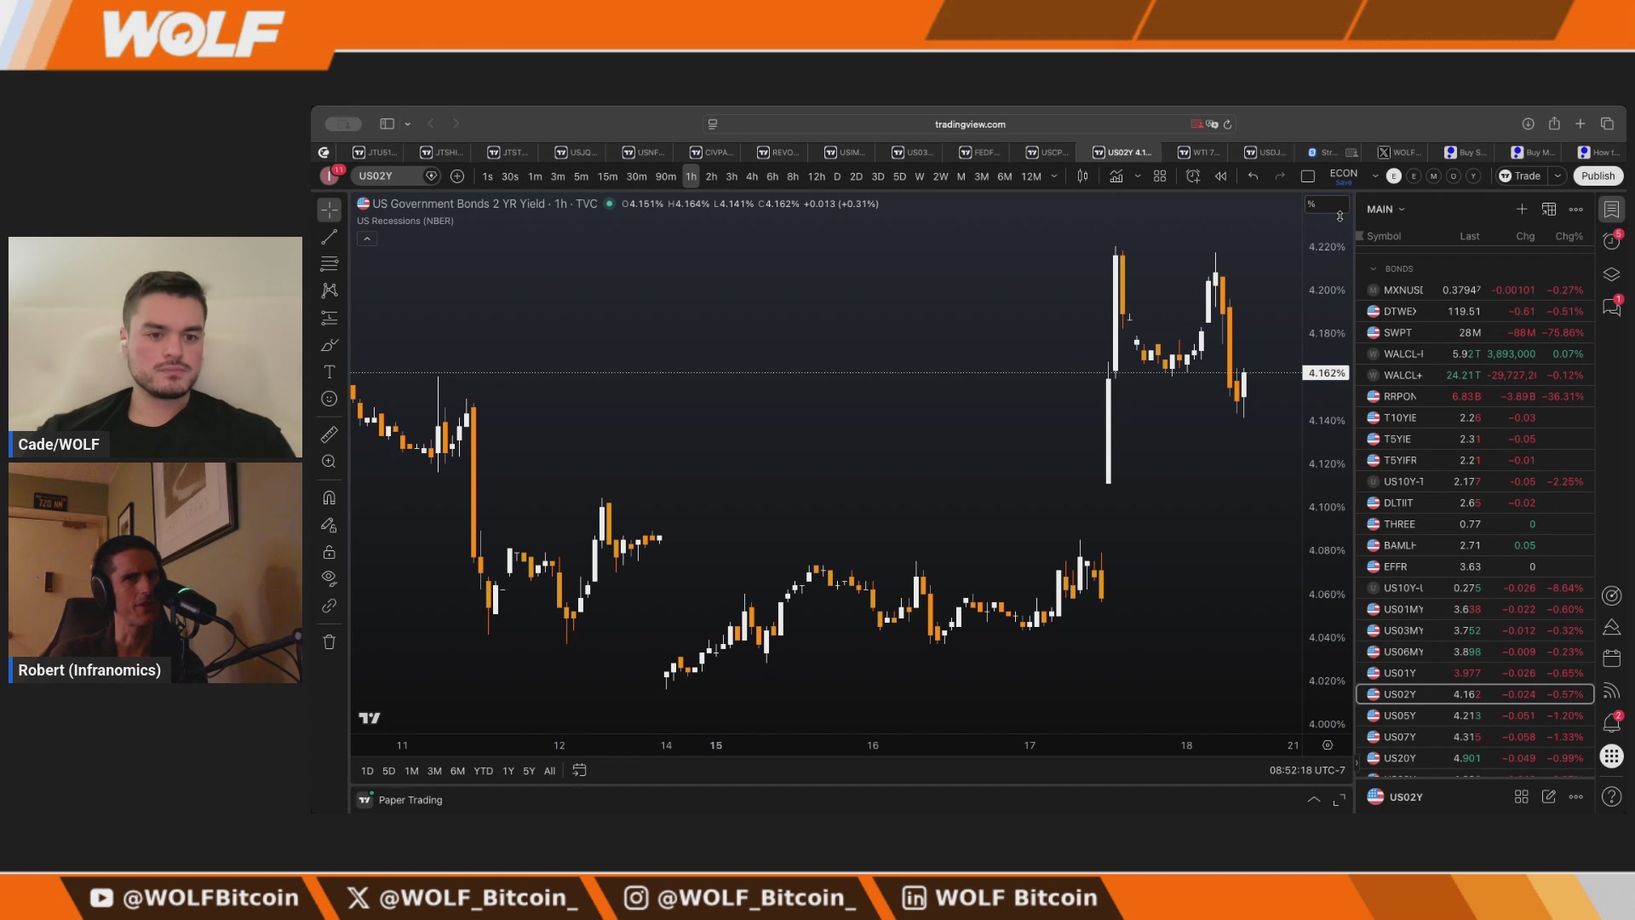Open watchlist more options menu

[x=1576, y=210]
